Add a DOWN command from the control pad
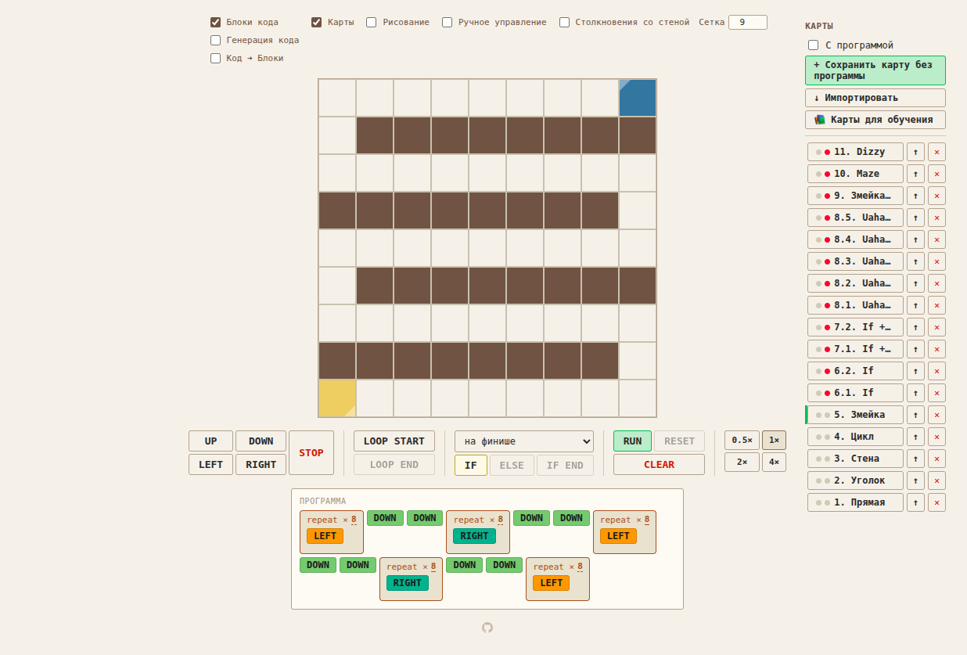Screen dimensions: 967x655 coord(261,441)
